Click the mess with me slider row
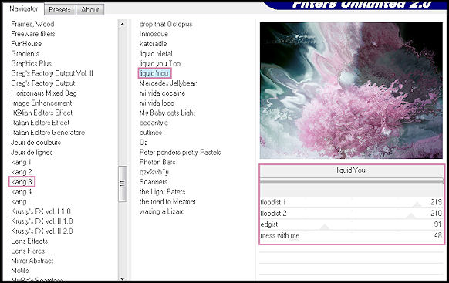 click(x=351, y=236)
